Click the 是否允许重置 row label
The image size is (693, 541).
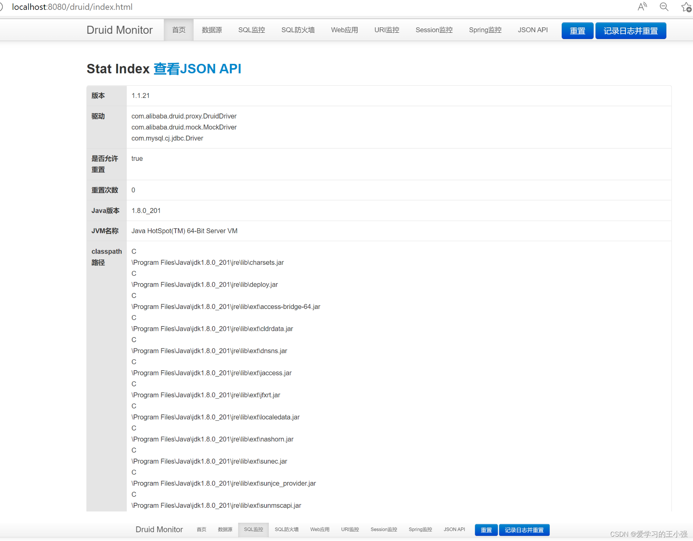point(105,164)
